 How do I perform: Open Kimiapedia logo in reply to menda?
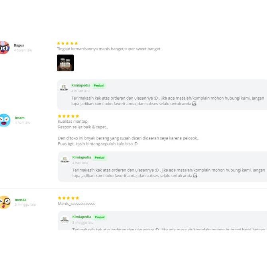[65, 219]
